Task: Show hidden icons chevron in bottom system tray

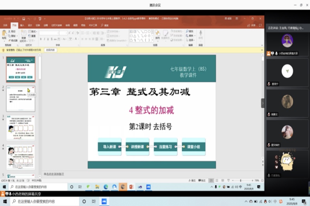Action: point(246,201)
